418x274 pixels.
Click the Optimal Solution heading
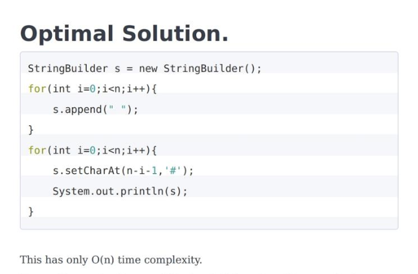point(124,34)
